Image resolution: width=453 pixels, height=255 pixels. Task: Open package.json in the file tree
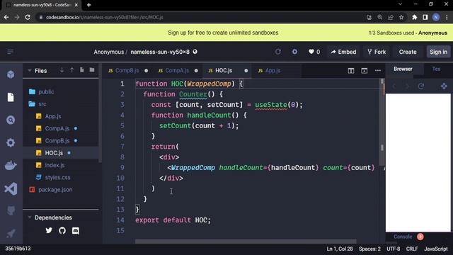pos(55,190)
